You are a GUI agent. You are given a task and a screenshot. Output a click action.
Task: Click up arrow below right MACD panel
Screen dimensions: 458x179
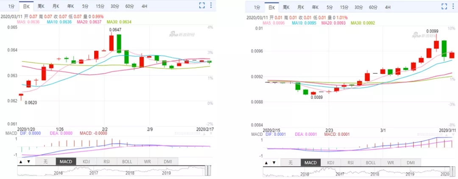[266, 163]
